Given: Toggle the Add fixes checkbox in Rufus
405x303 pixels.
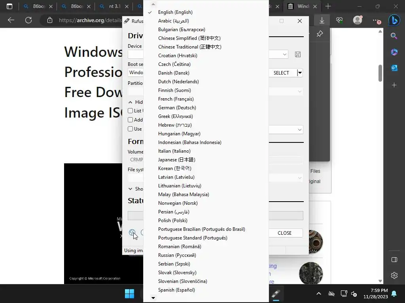Looking at the screenshot, I should (131, 120).
